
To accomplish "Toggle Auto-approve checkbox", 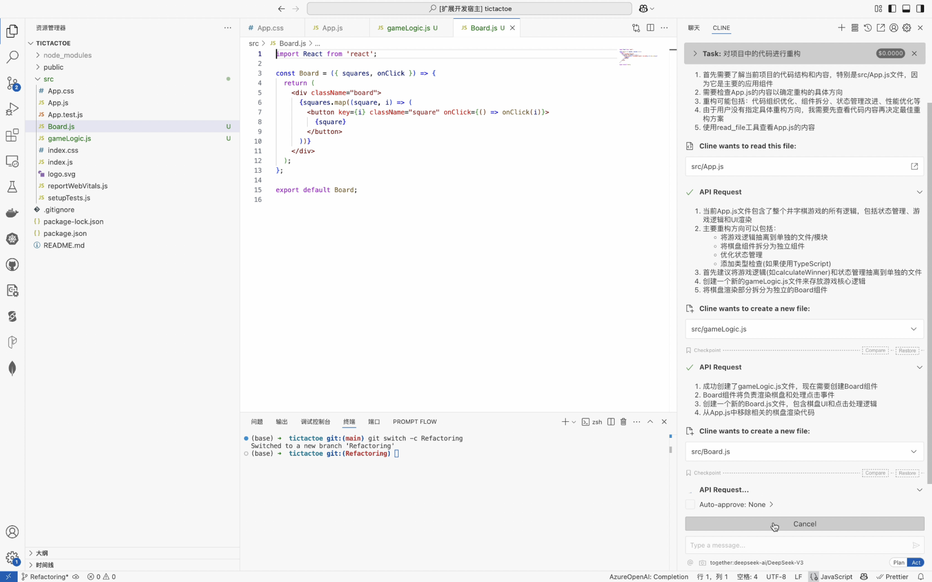I will coord(690,504).
